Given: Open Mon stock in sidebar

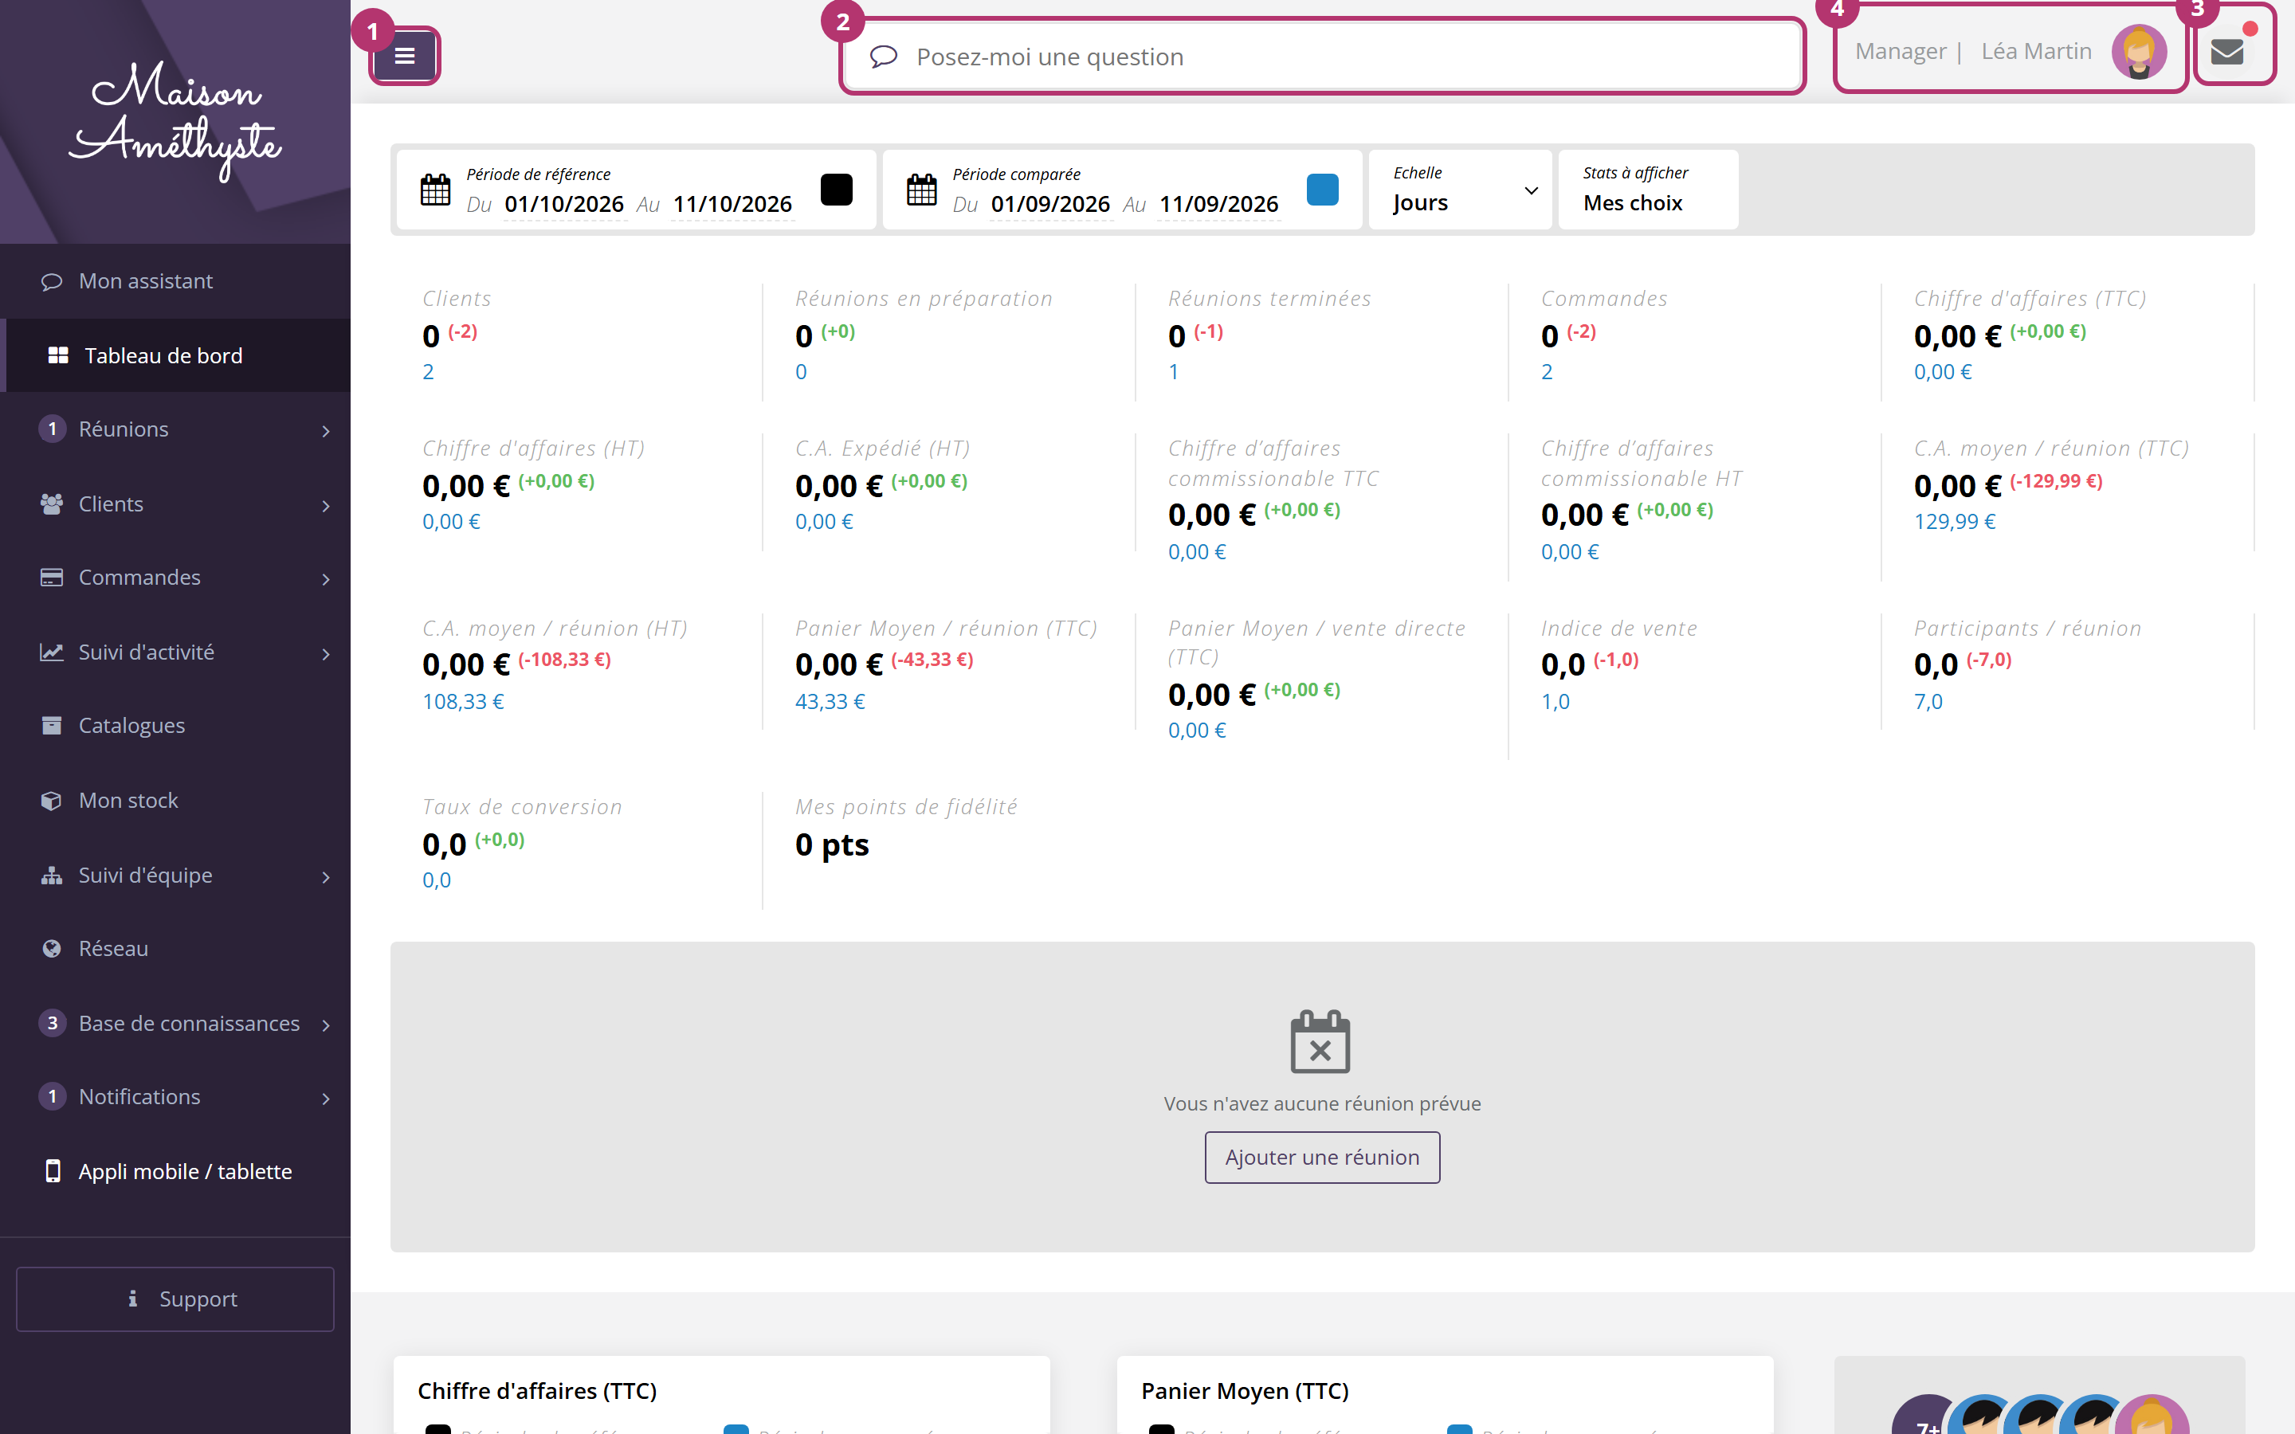Looking at the screenshot, I should pos(175,801).
